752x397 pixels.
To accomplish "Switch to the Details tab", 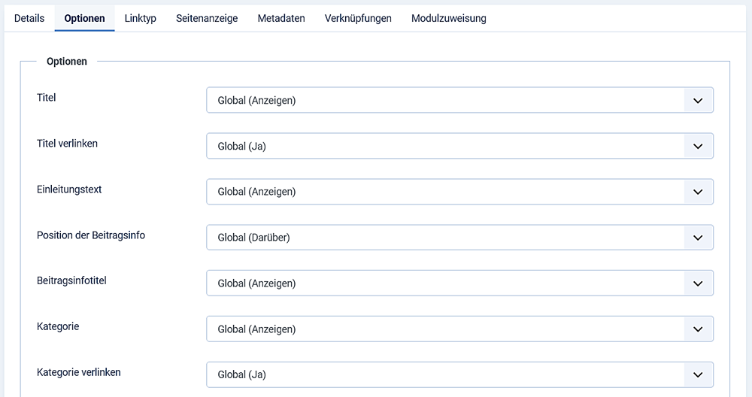I will pyautogui.click(x=29, y=18).
